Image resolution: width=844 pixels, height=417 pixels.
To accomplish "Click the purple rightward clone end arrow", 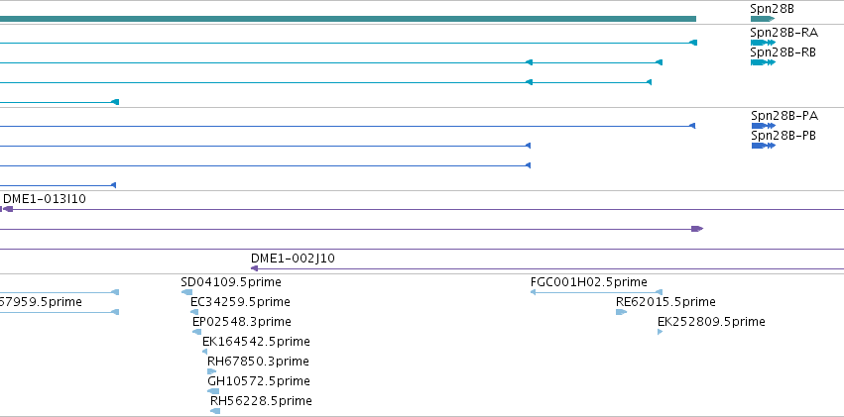I will point(697,229).
